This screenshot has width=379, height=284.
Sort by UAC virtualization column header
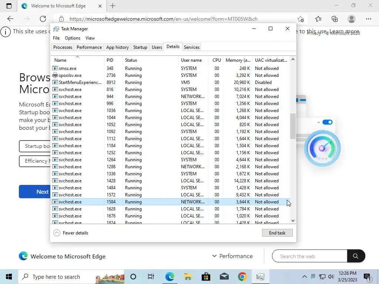271,60
